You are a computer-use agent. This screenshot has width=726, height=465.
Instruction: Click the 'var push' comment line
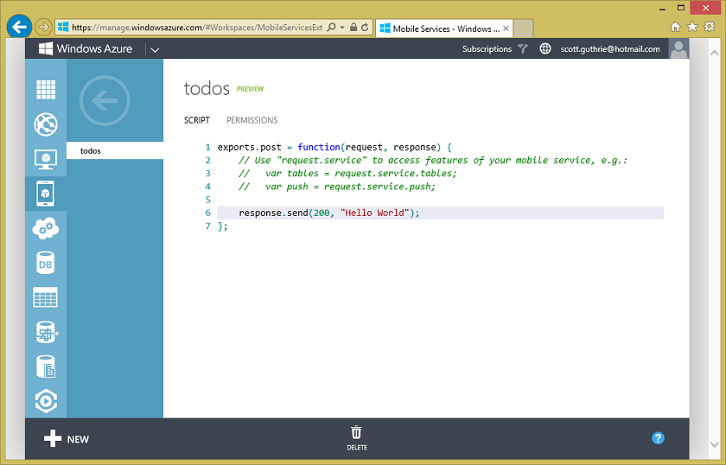tap(336, 187)
